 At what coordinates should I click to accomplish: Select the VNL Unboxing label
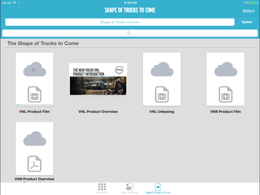click(x=162, y=112)
